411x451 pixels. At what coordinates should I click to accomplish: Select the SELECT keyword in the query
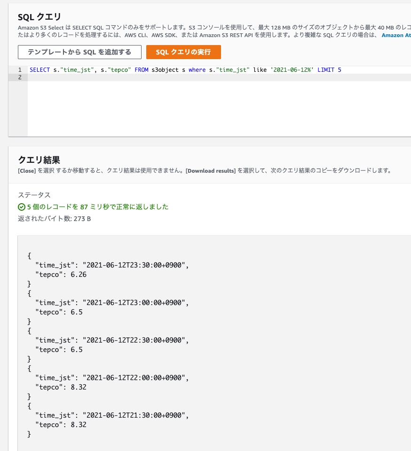40,69
